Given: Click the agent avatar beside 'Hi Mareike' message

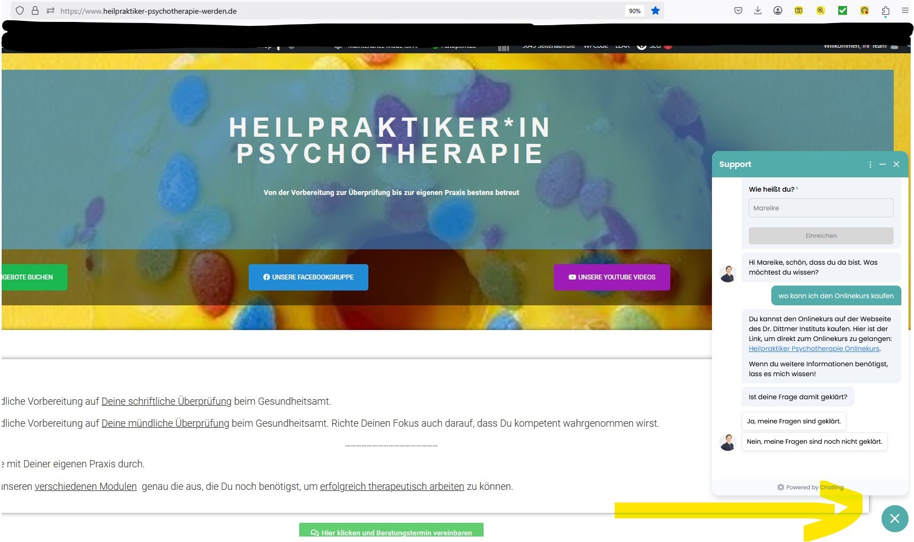Looking at the screenshot, I should [x=728, y=273].
